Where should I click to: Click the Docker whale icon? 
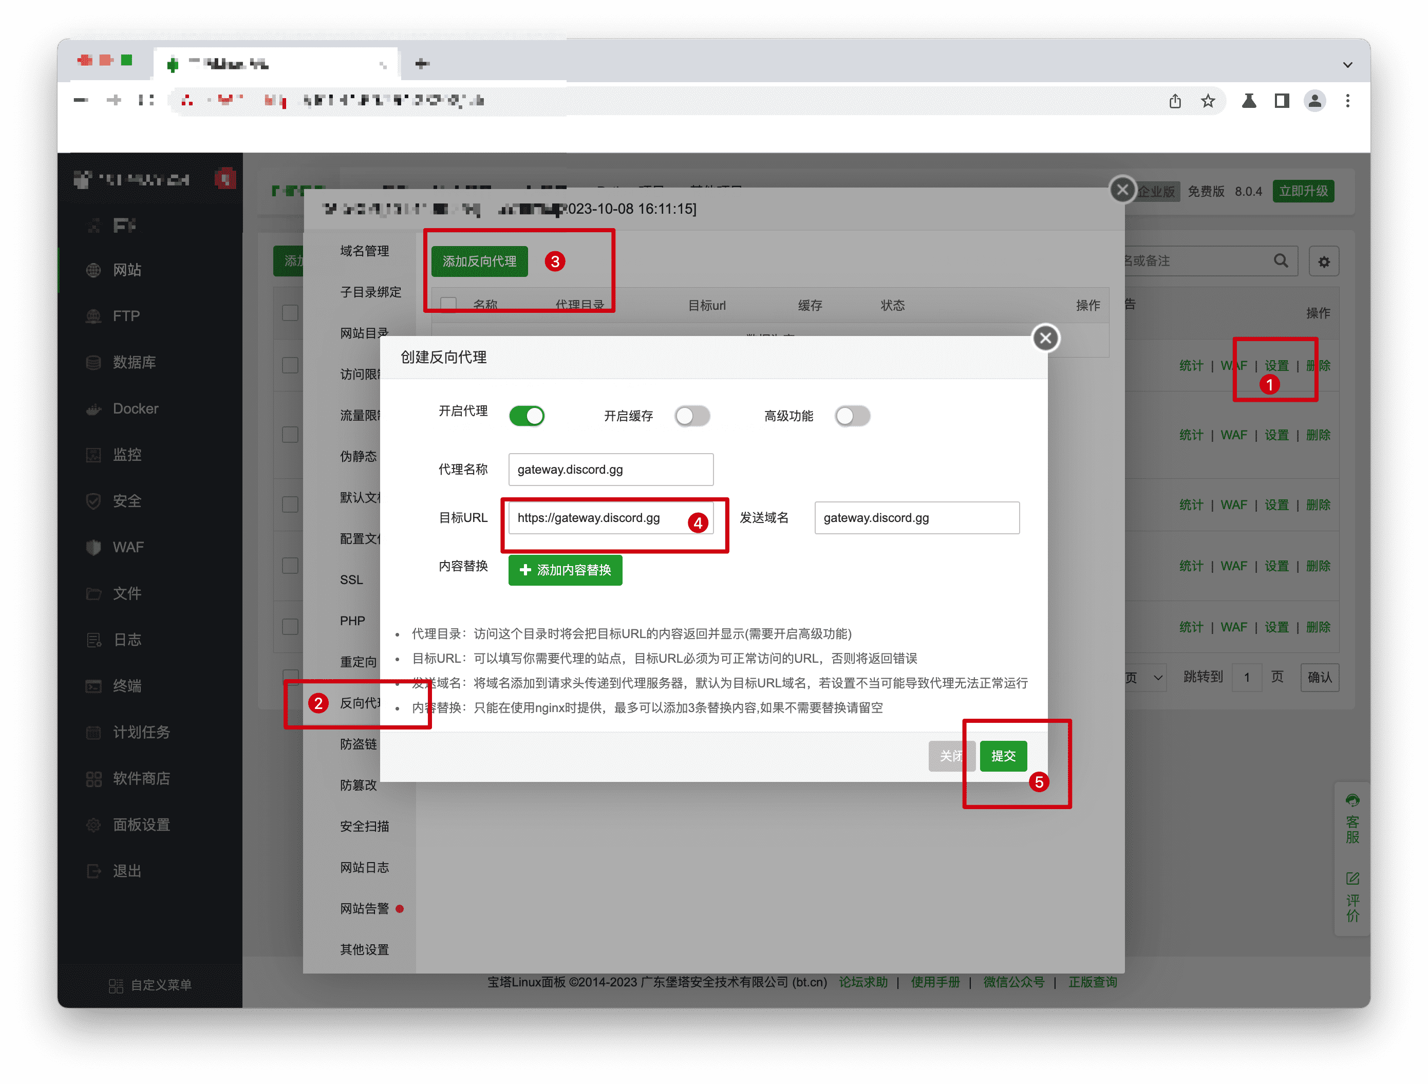(93, 408)
